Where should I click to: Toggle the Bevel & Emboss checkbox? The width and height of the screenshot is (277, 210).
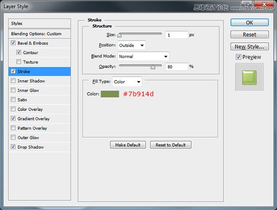click(13, 43)
